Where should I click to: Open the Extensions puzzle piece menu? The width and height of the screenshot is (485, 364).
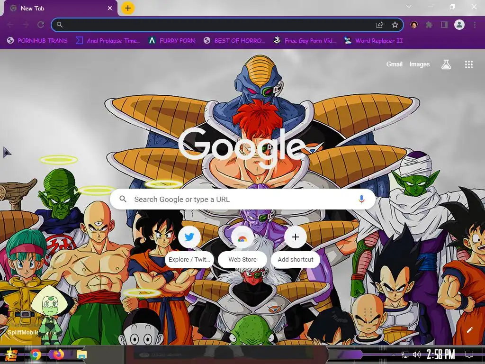click(x=429, y=25)
